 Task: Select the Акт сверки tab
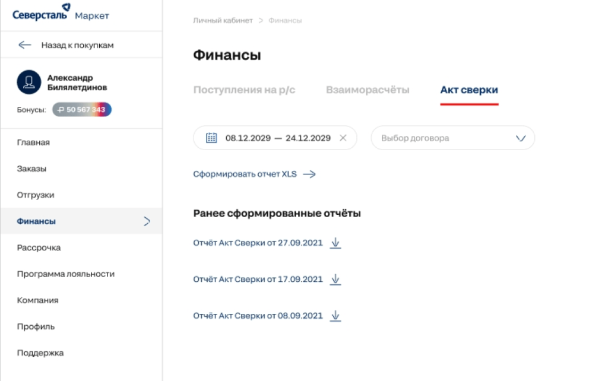pos(468,90)
